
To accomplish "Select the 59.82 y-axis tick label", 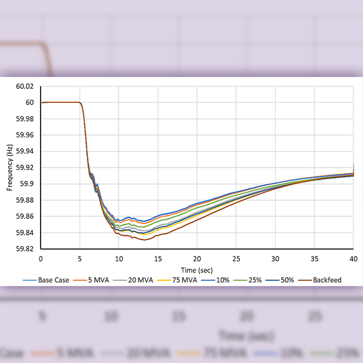I will tap(25, 249).
